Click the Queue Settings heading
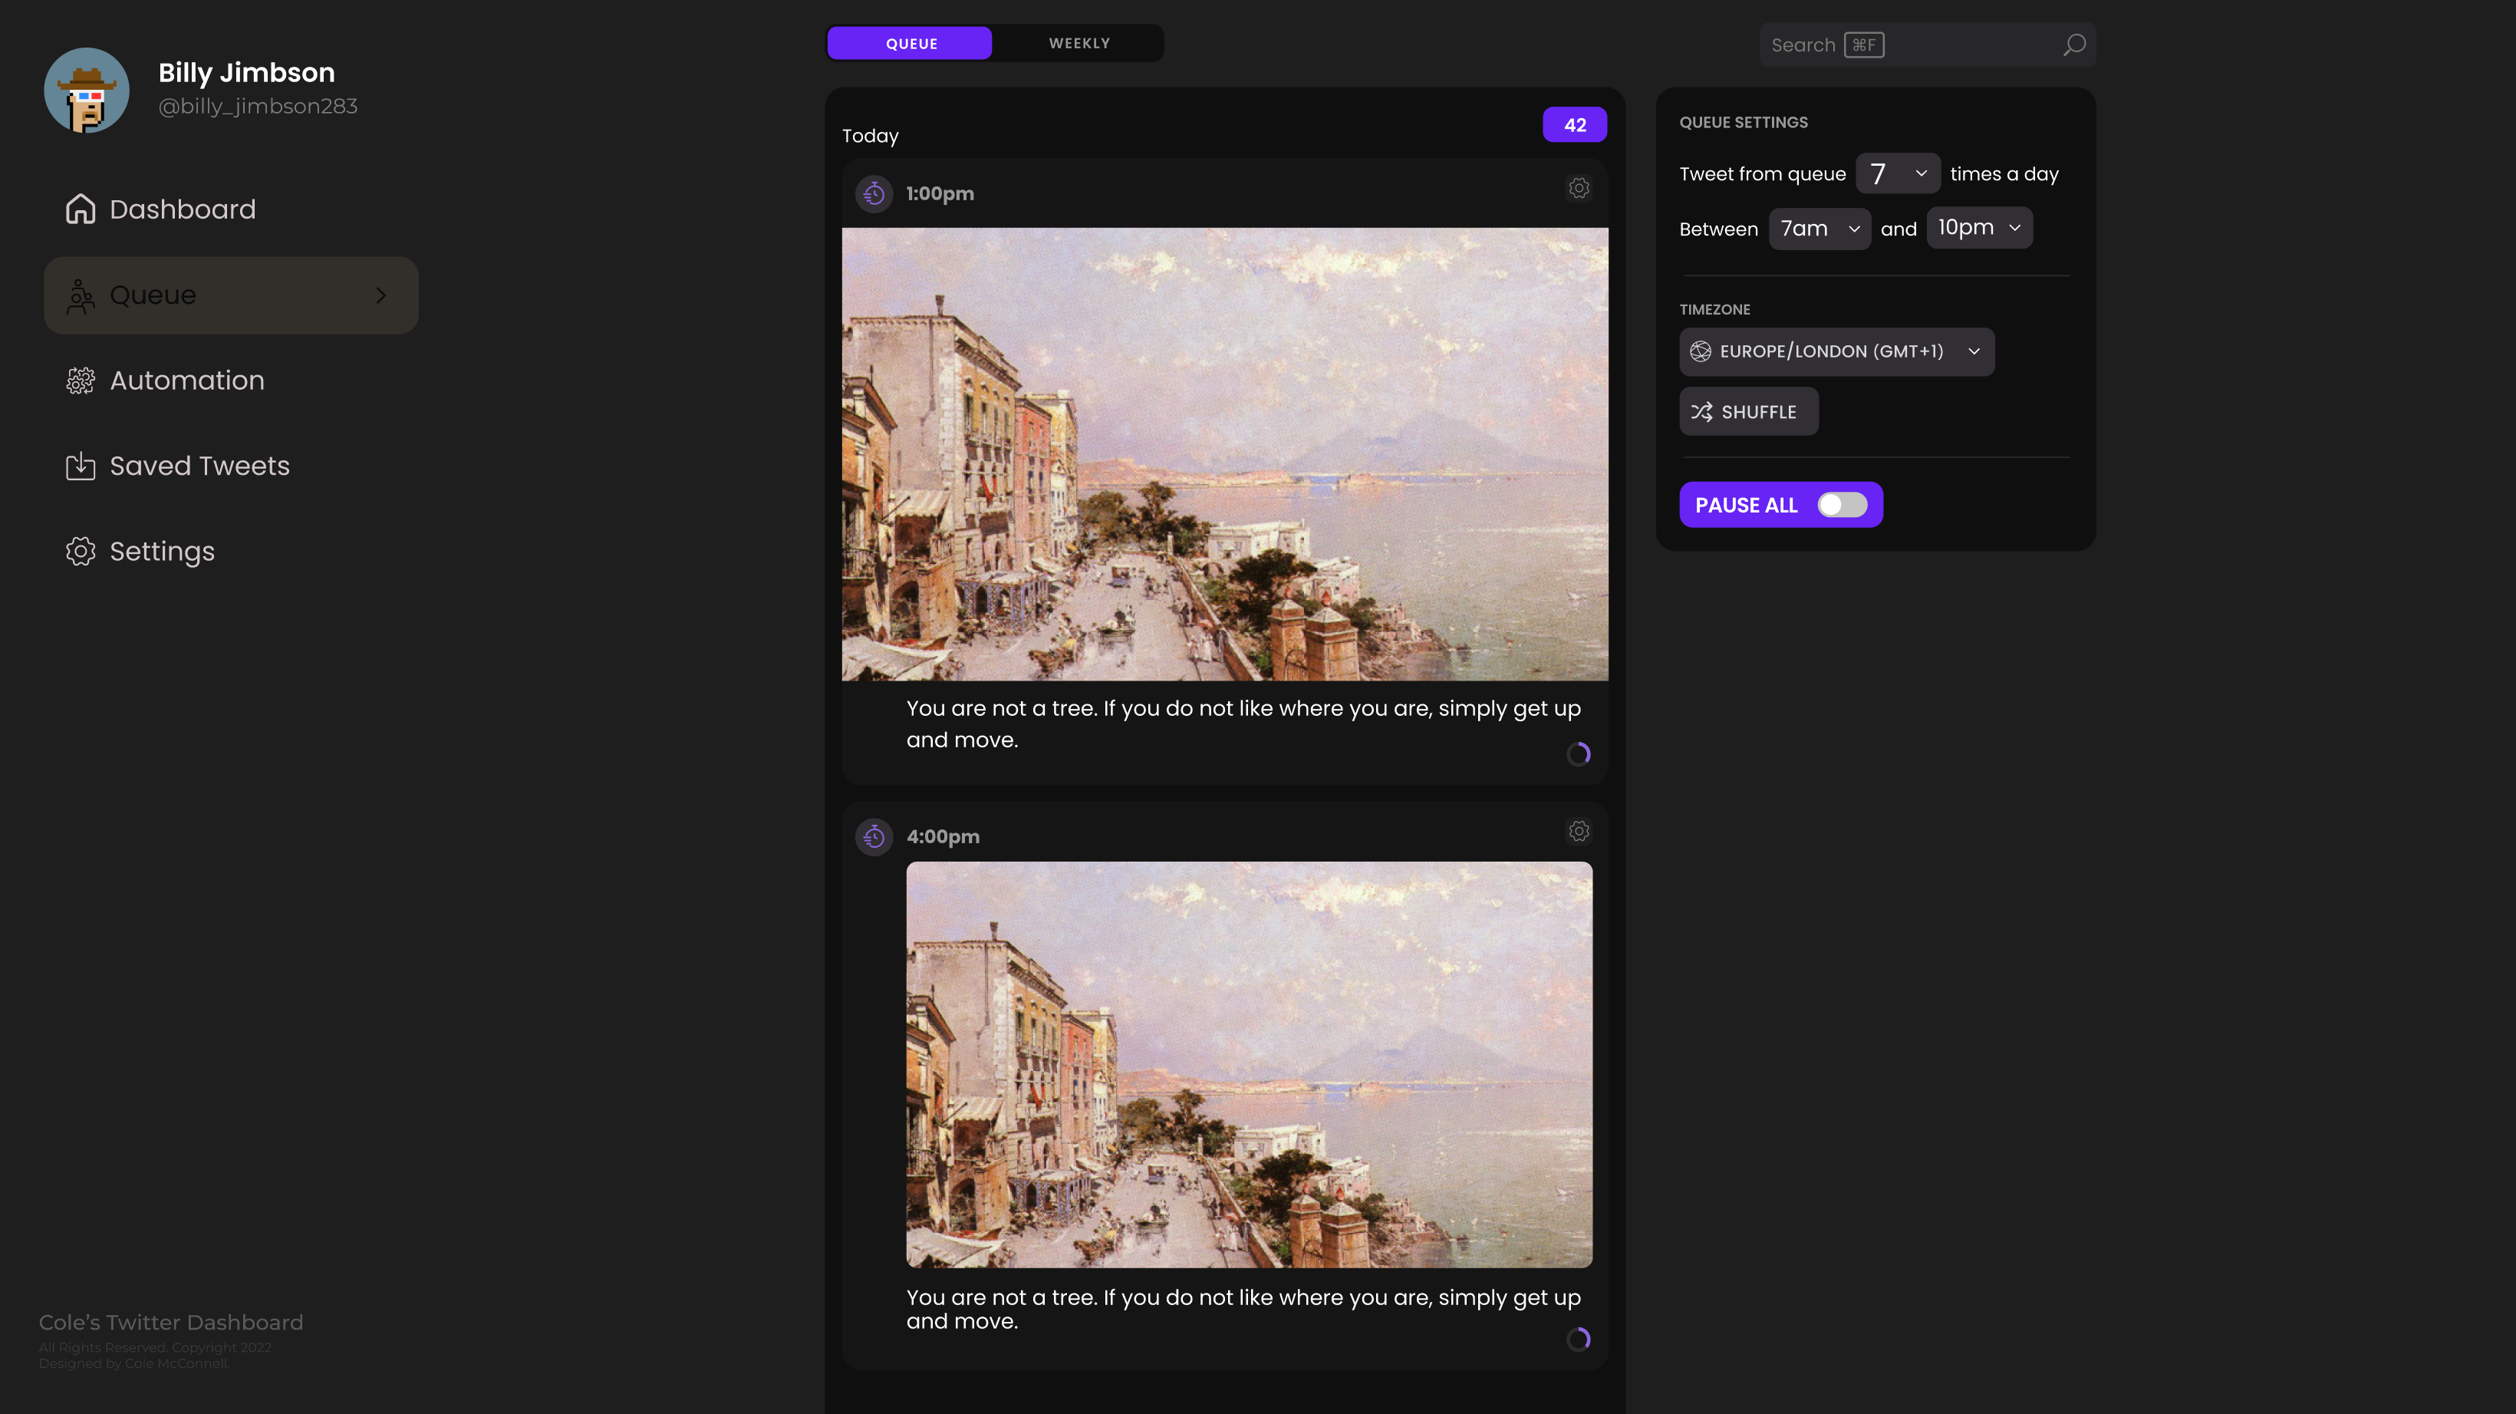2516x1414 pixels. point(1744,122)
